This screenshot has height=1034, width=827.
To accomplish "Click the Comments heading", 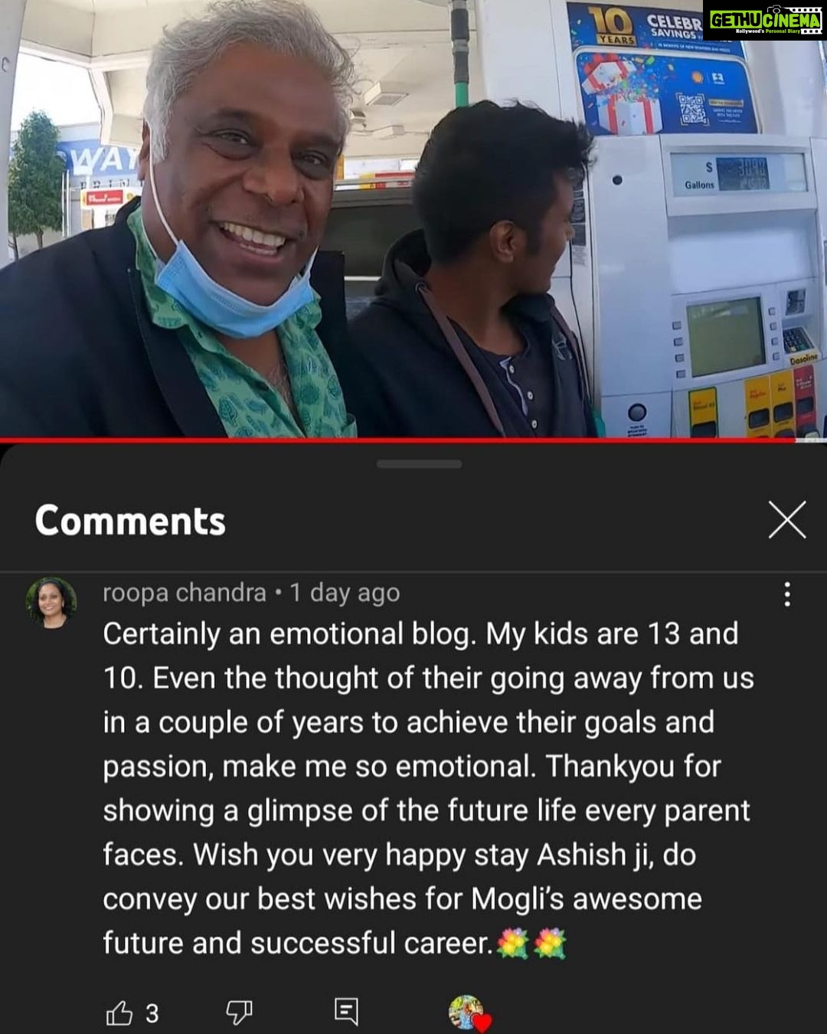I will pyautogui.click(x=130, y=521).
